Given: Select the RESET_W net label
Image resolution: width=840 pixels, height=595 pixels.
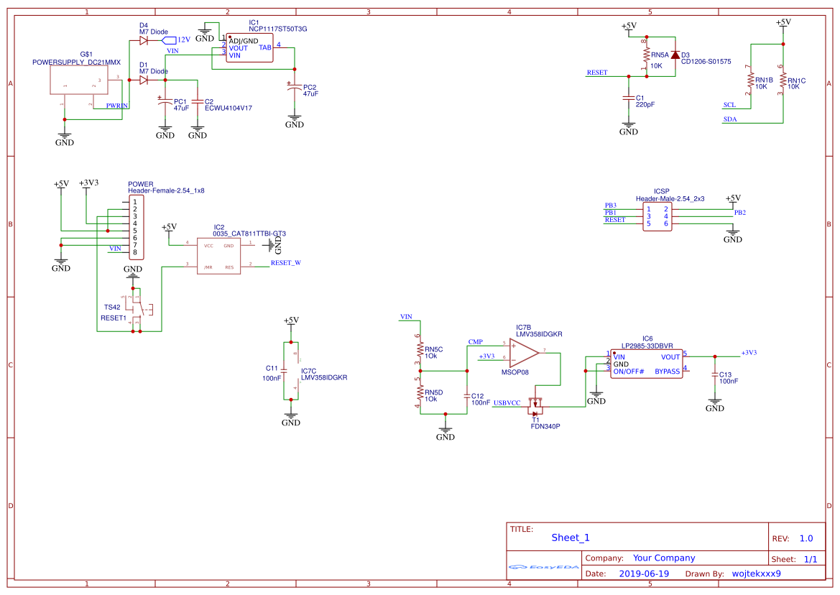Looking at the screenshot, I should click(285, 263).
